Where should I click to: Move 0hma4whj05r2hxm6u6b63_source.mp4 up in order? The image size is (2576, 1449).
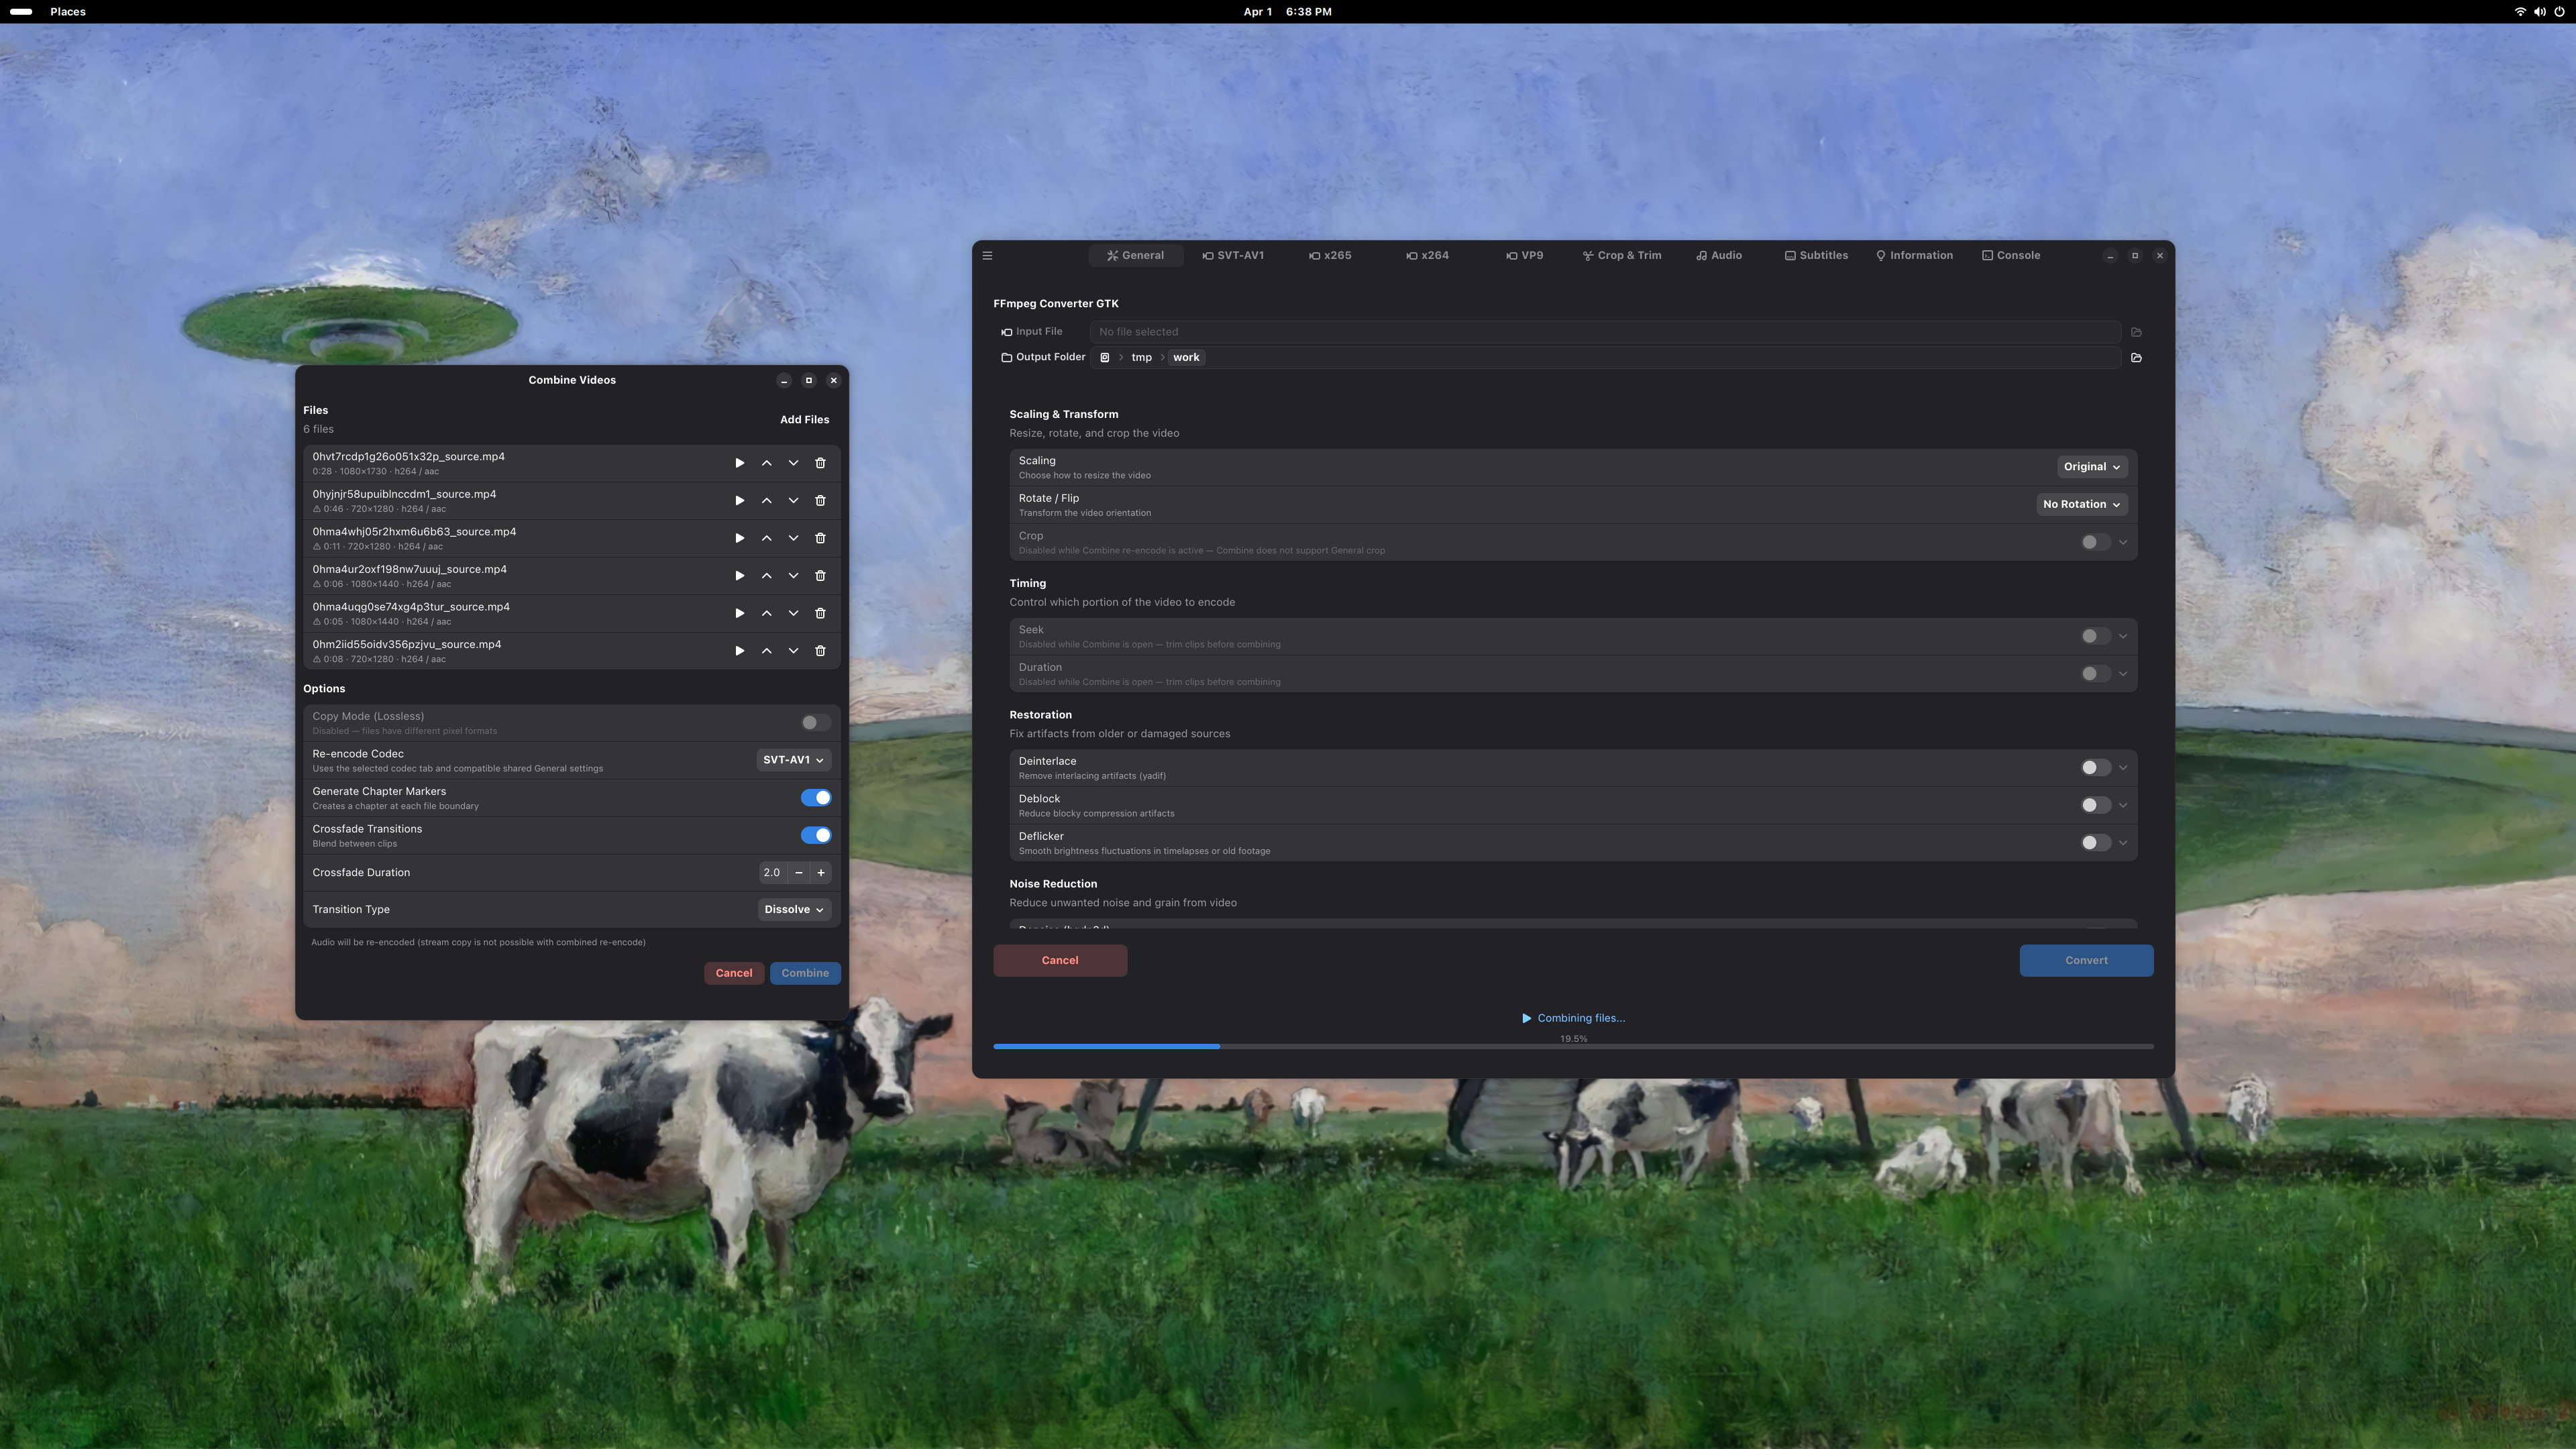(x=766, y=538)
